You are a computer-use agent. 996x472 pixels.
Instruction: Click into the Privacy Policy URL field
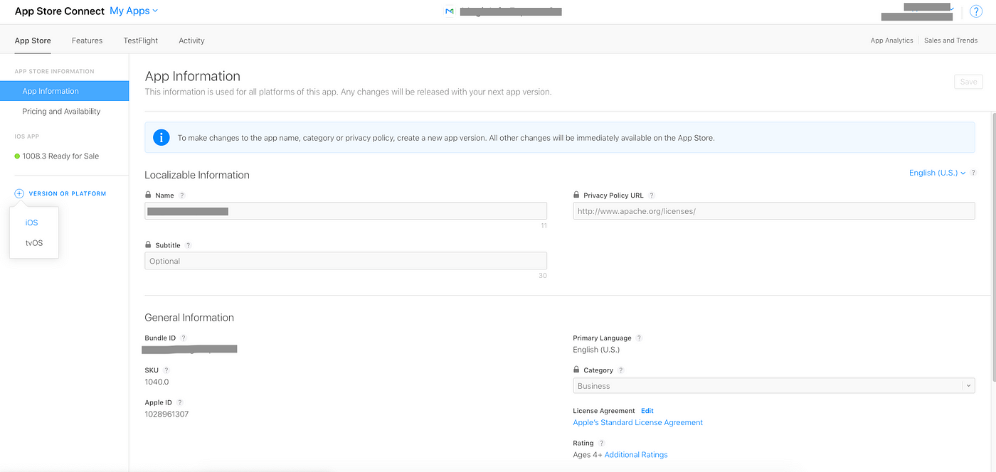[774, 210]
